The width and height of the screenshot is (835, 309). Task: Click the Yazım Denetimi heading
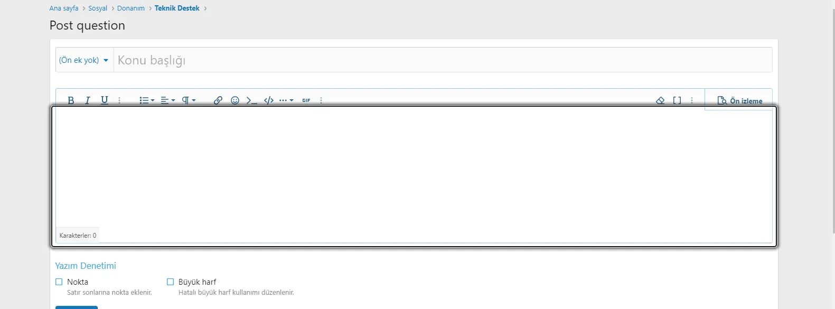point(86,266)
